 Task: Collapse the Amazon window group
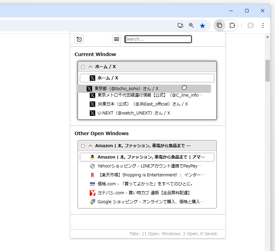(x=90, y=146)
